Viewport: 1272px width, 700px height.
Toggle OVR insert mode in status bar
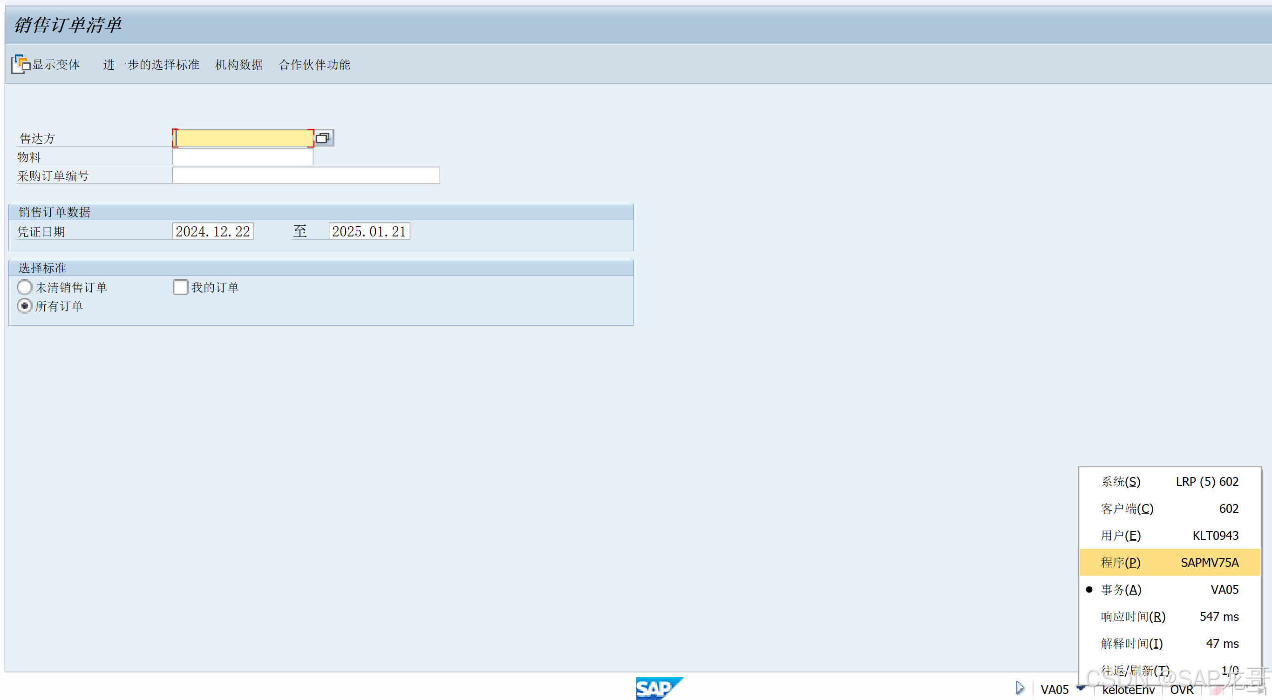[x=1181, y=690]
